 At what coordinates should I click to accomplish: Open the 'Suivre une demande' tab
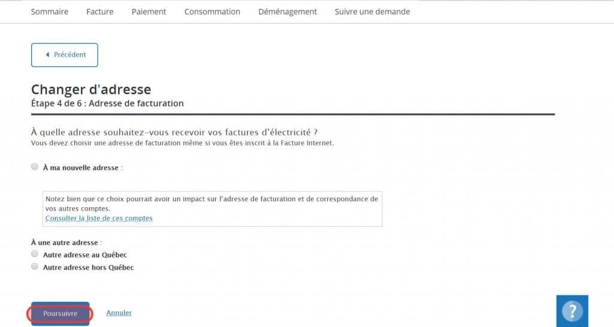pyautogui.click(x=372, y=12)
